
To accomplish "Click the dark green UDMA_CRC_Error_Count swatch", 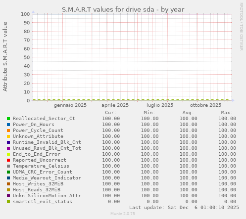I will [8, 172].
